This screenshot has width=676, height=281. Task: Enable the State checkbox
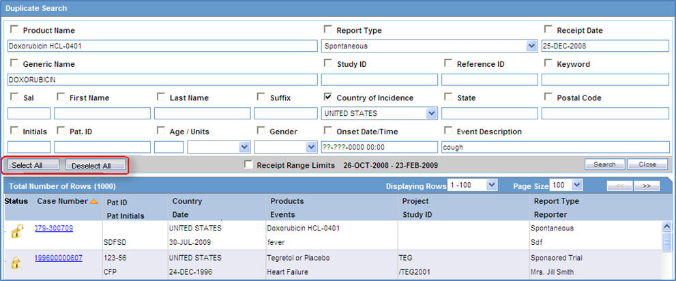pos(448,97)
